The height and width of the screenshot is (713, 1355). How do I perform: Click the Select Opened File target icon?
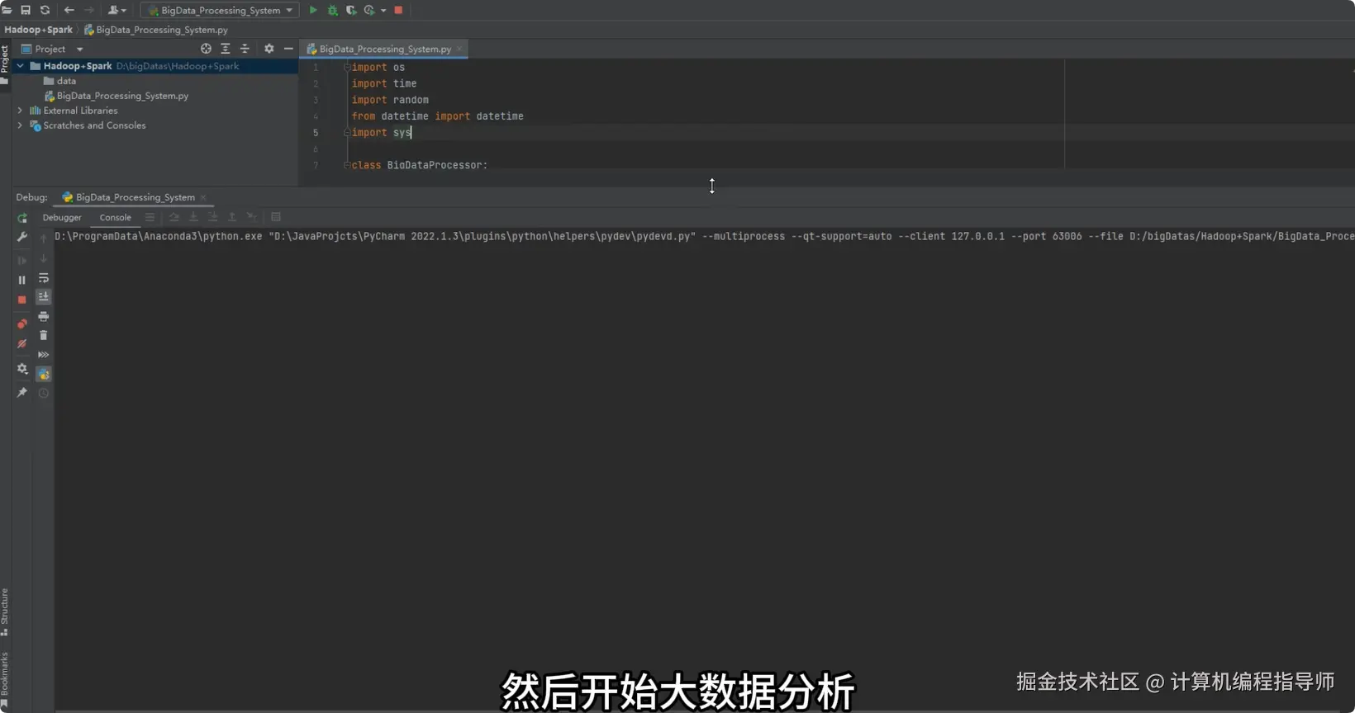click(x=206, y=49)
